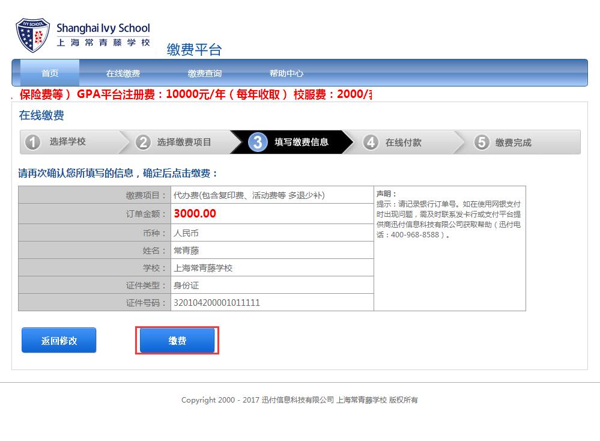Click the Shanghai Ivy School shield logo
Image resolution: width=600 pixels, height=441 pixels.
(x=33, y=36)
